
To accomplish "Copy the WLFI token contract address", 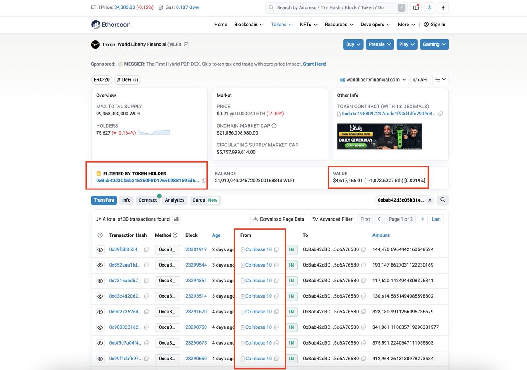I will click(441, 113).
